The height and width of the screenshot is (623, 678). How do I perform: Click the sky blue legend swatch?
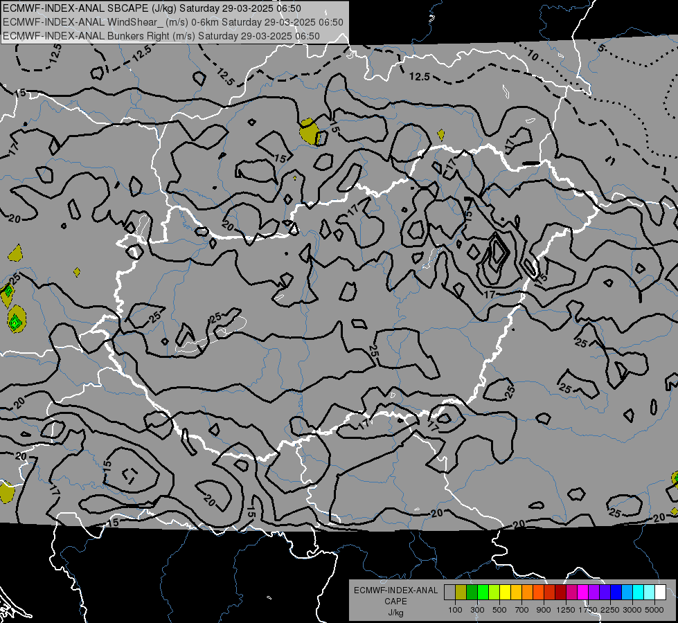point(627,593)
